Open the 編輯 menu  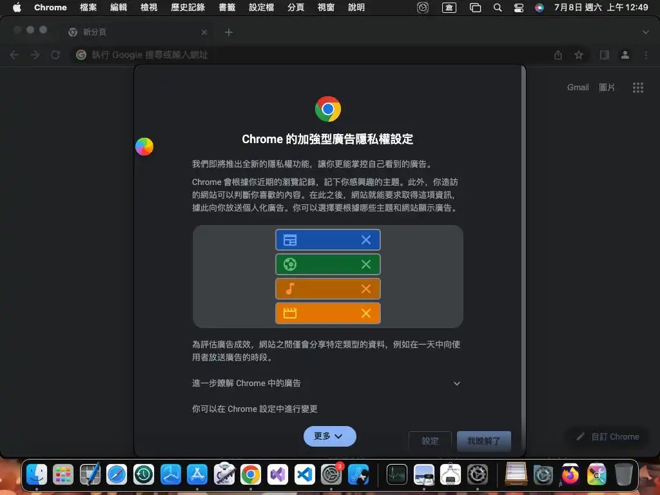(119, 8)
